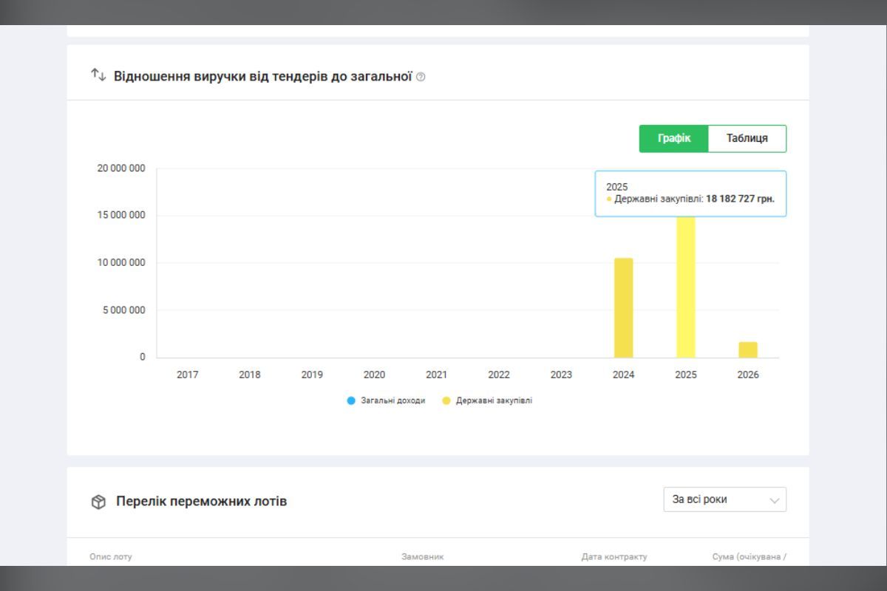The height and width of the screenshot is (591, 887).
Task: Click the "Перелік переможних лотів" heading
Action: (202, 501)
